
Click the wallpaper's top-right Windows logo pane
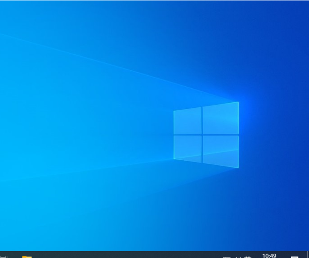tap(221, 118)
